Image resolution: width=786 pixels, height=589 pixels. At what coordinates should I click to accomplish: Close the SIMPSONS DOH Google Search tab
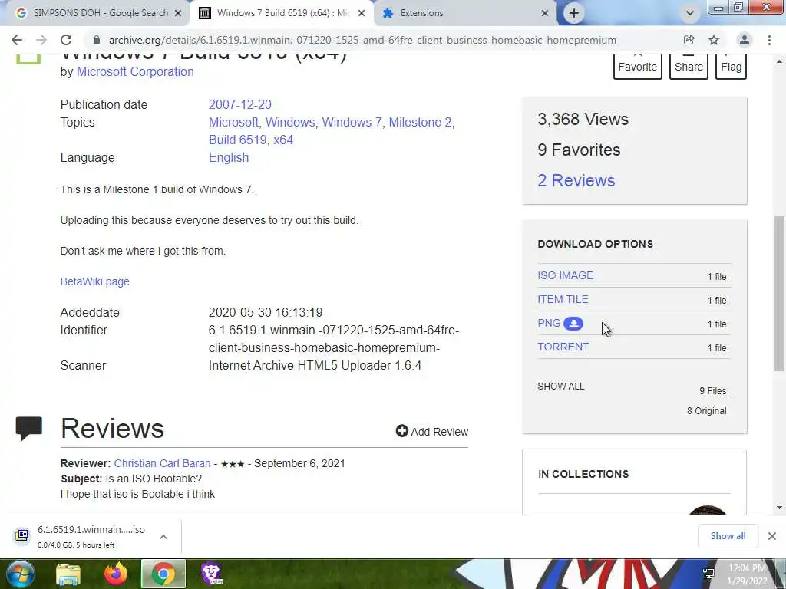tap(178, 13)
